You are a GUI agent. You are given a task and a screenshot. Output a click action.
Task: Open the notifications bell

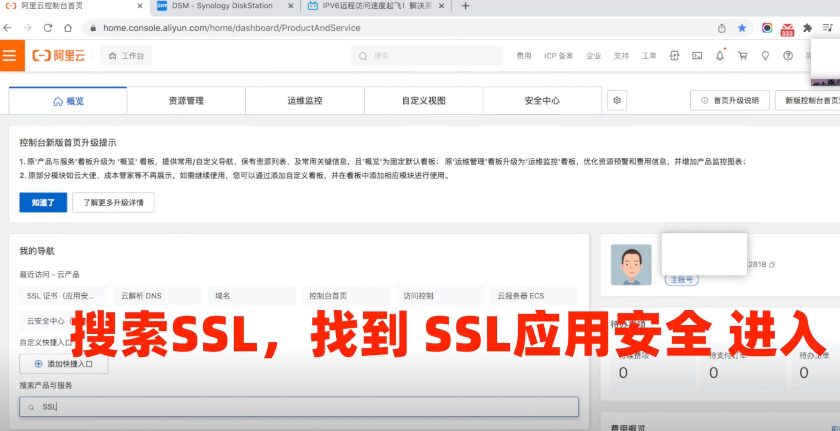coord(720,55)
